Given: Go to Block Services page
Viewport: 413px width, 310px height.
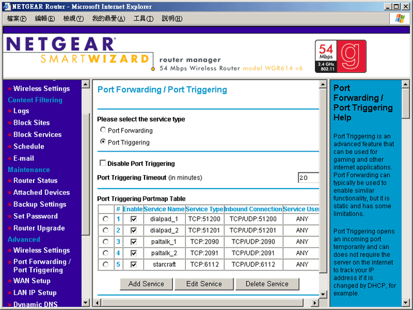Looking at the screenshot, I should pyautogui.click(x=37, y=134).
